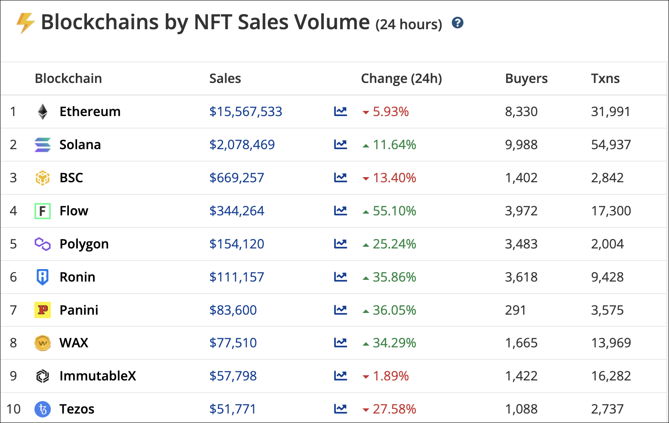Click ImmutableX transactions count 16,282
The height and width of the screenshot is (423, 669).
[611, 376]
